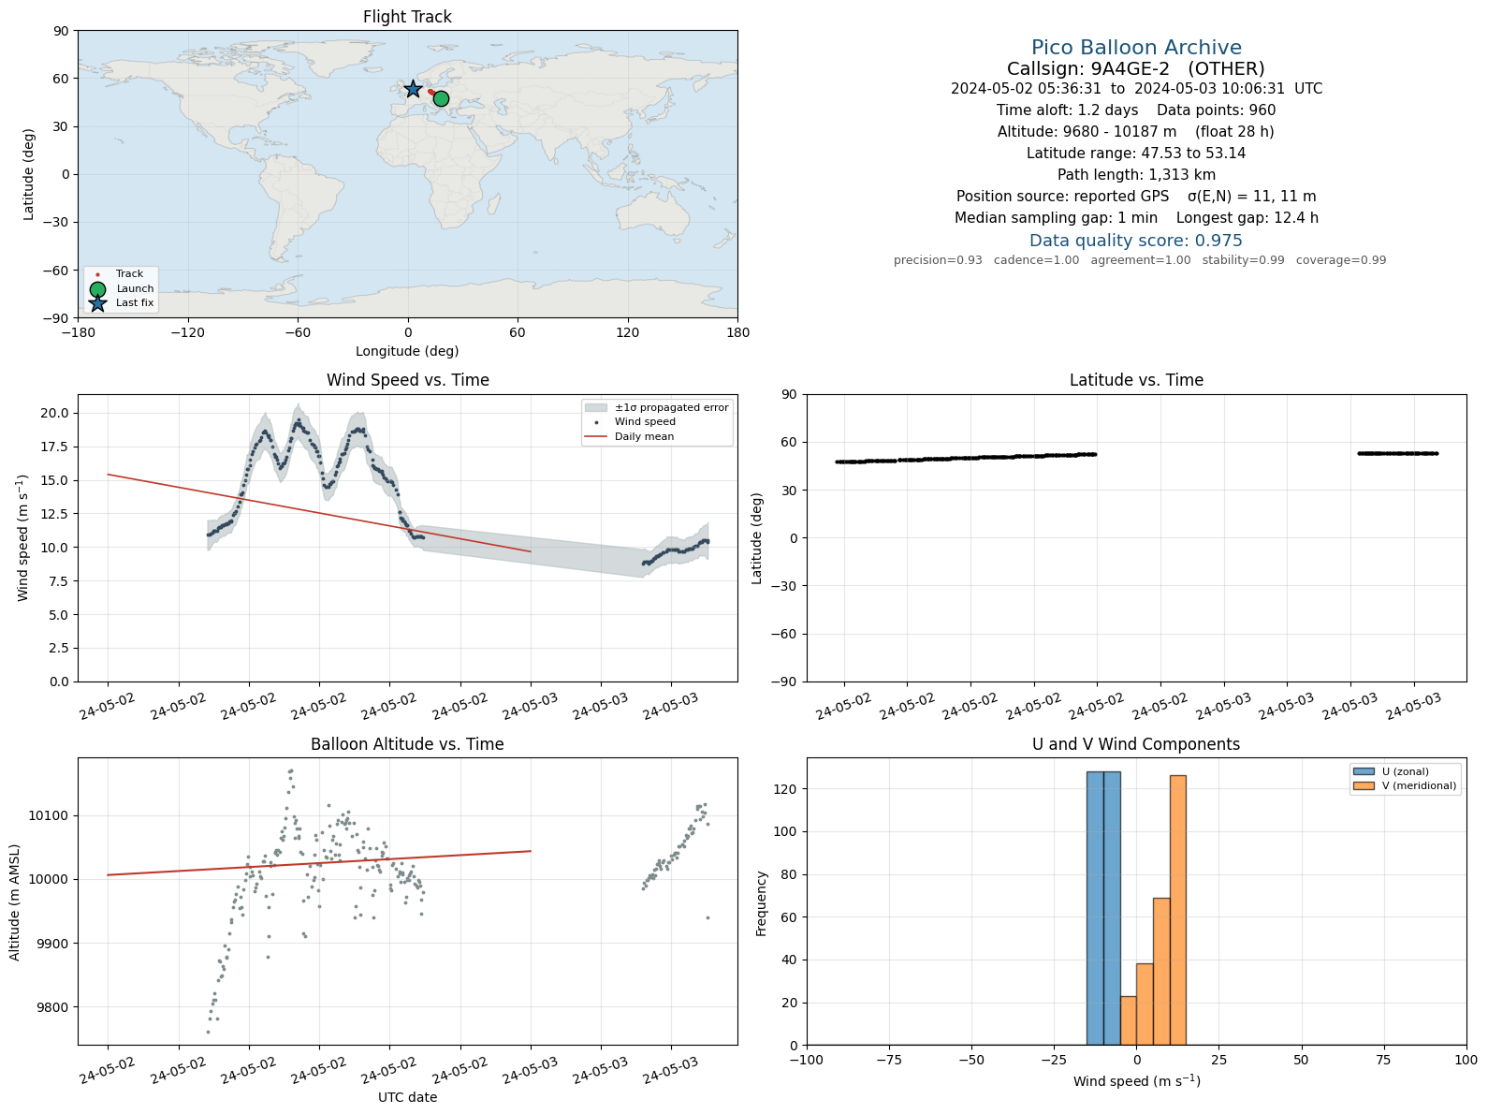Click the "Latitude vs. Time" title
The width and height of the screenshot is (1488, 1114).
1136,380
